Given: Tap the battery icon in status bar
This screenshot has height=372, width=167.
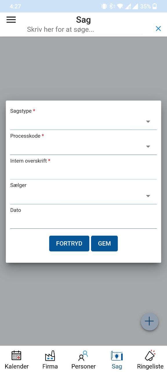Looking at the screenshot, I should (155, 6).
